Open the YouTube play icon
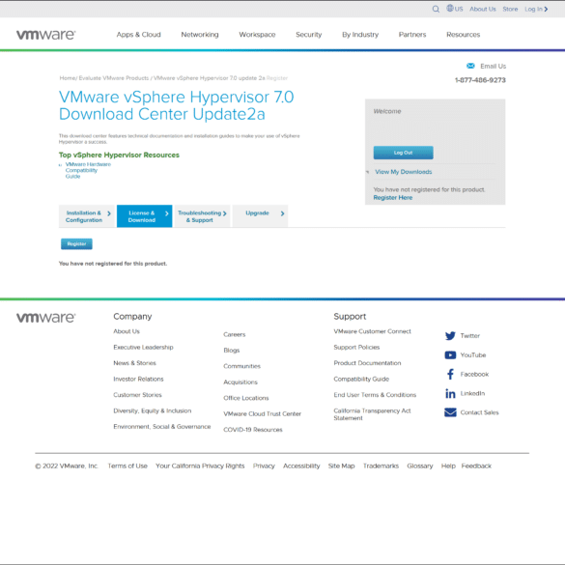The height and width of the screenshot is (565, 565). pyautogui.click(x=450, y=354)
